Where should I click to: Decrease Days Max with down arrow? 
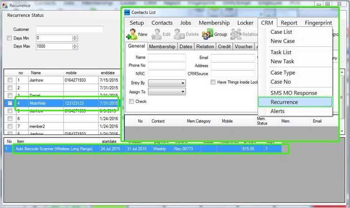tap(75, 48)
